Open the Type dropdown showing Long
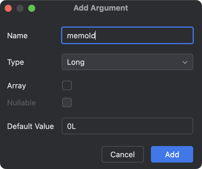Viewport: 202px width, 169px height. point(127,62)
